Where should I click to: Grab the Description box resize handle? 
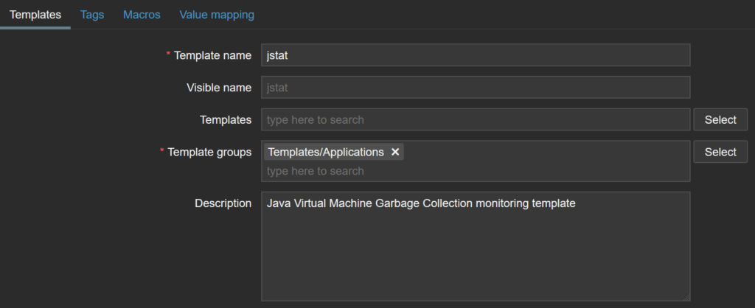685,296
